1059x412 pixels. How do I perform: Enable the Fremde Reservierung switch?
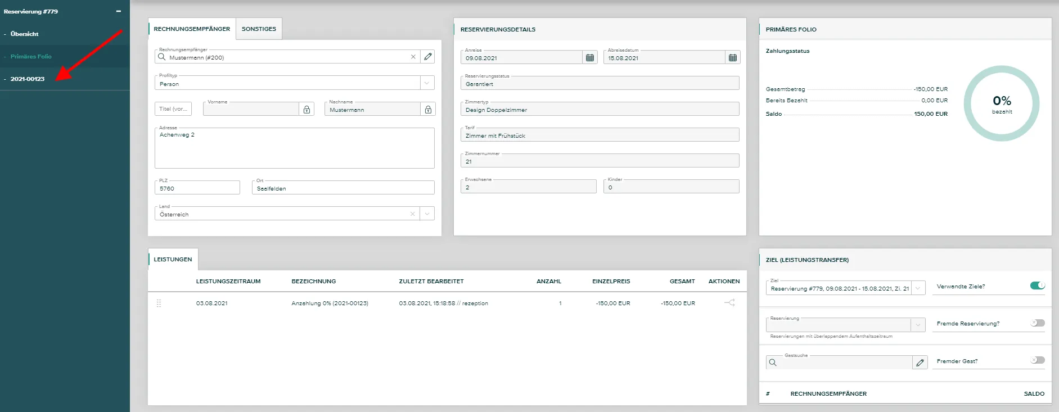click(x=1038, y=323)
